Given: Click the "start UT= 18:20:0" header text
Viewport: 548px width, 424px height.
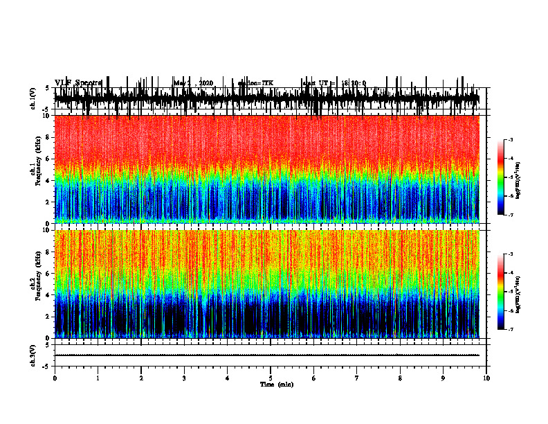Looking at the screenshot, I should [x=334, y=83].
